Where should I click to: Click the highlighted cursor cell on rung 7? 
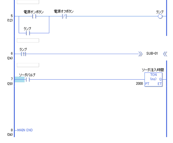coord(19,79)
